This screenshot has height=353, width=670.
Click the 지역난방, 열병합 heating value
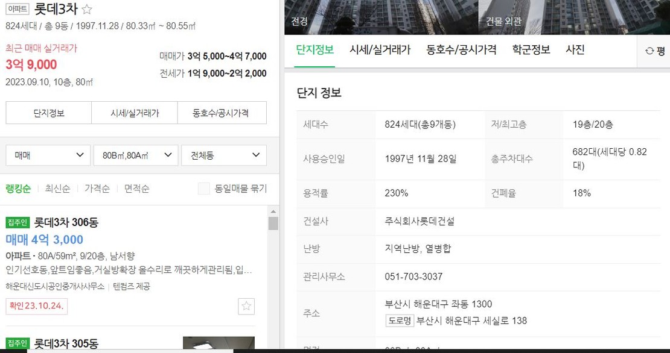(x=418, y=249)
